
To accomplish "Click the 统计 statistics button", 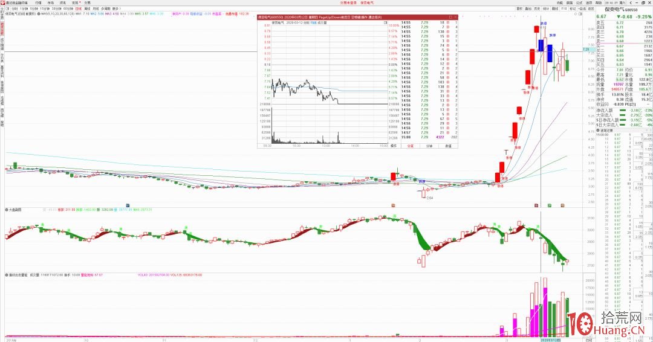I will (546, 8).
